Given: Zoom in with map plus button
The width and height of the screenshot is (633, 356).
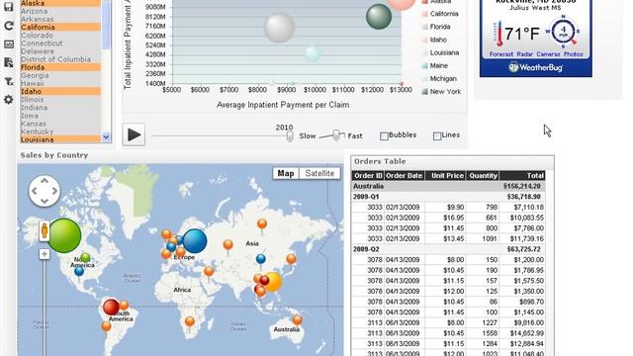Looking at the screenshot, I should coord(45,254).
